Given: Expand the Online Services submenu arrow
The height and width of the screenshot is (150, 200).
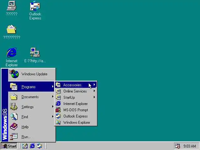Looking at the screenshot, I should pyautogui.click(x=94, y=91).
